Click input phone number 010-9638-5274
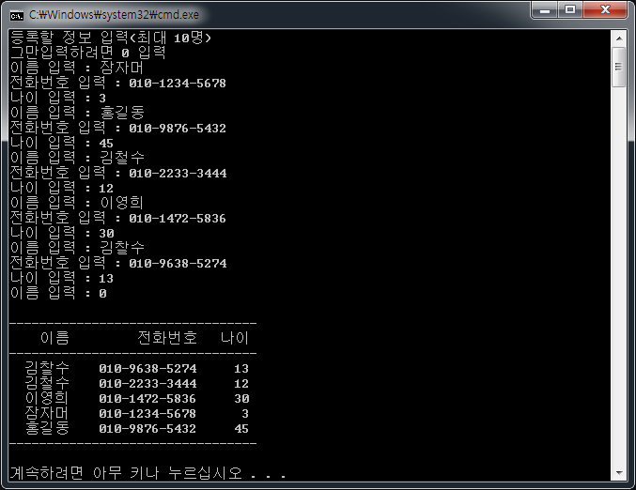The height and width of the screenshot is (490, 636). 178,263
